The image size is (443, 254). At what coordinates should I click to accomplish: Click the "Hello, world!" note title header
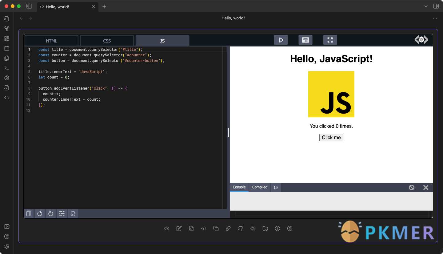(x=233, y=18)
